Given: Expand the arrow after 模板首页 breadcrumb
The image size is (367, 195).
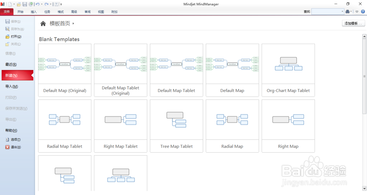Looking at the screenshot, I should pyautogui.click(x=73, y=23).
